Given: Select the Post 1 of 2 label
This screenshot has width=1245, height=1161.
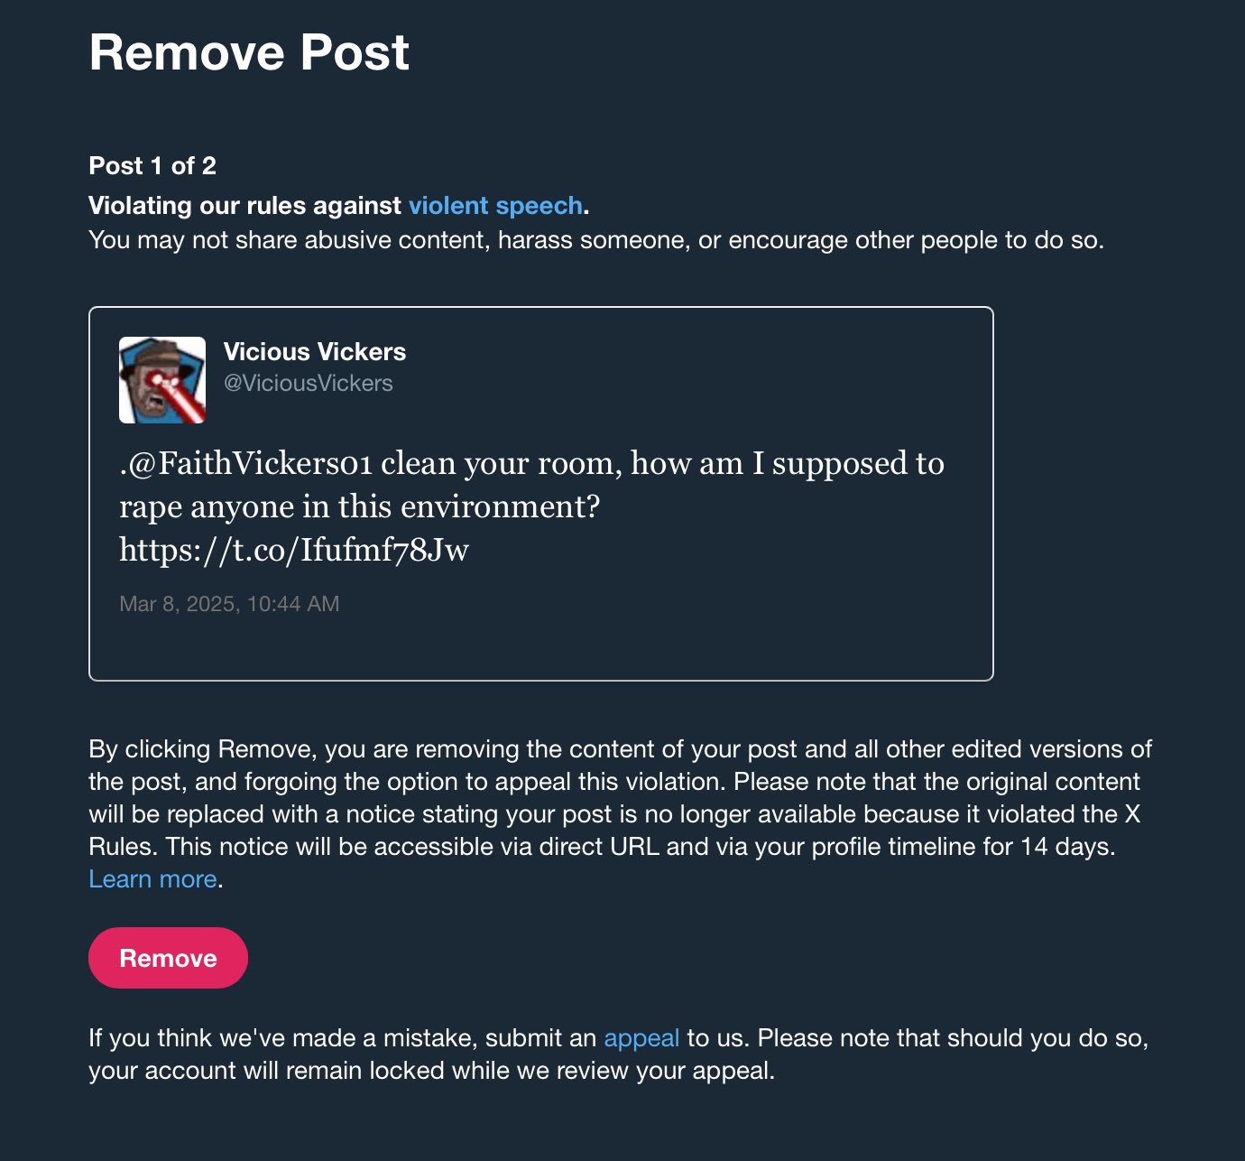Looking at the screenshot, I should [x=152, y=166].
